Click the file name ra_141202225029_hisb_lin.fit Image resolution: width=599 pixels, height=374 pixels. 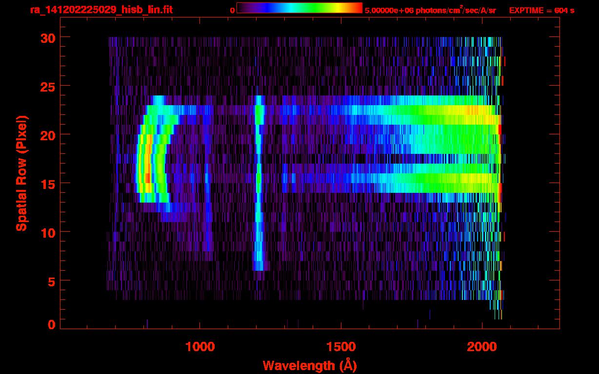tap(101, 10)
